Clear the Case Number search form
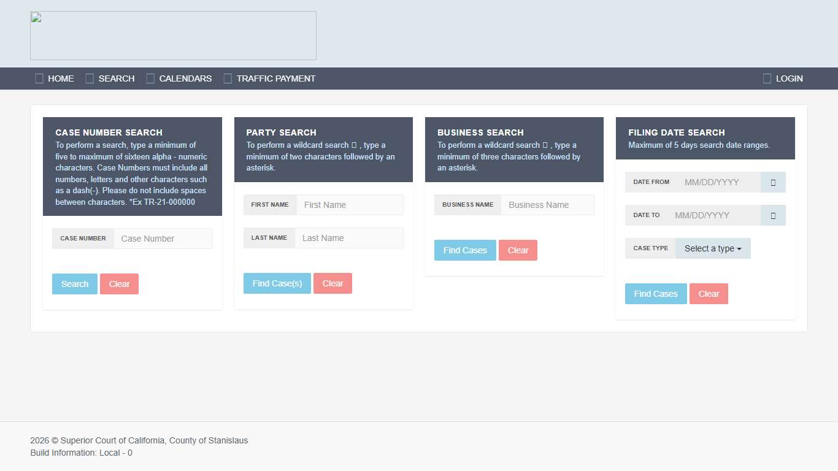 119,284
